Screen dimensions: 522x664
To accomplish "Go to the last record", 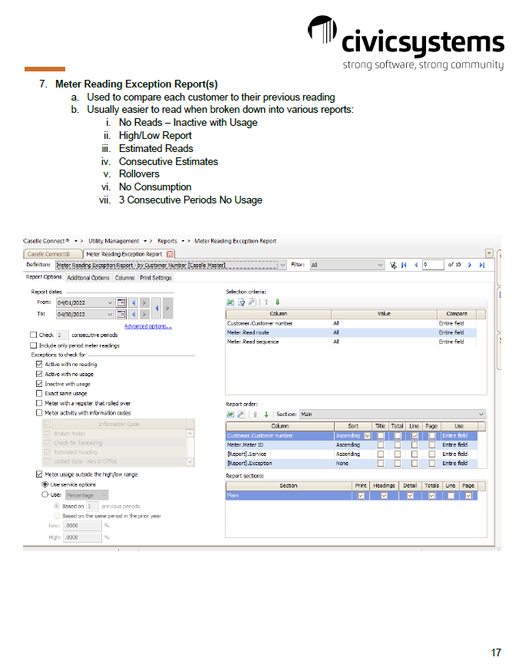I will click(482, 265).
